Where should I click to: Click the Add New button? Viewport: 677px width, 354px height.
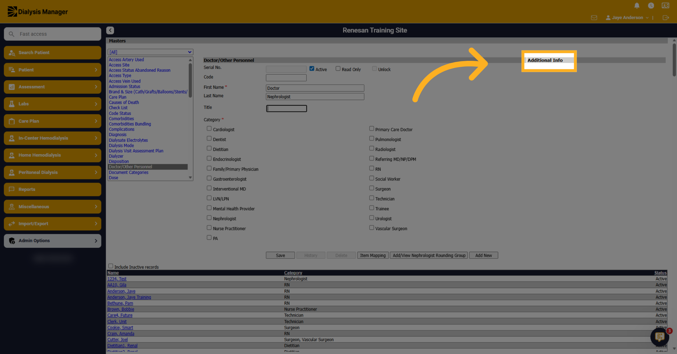click(483, 255)
